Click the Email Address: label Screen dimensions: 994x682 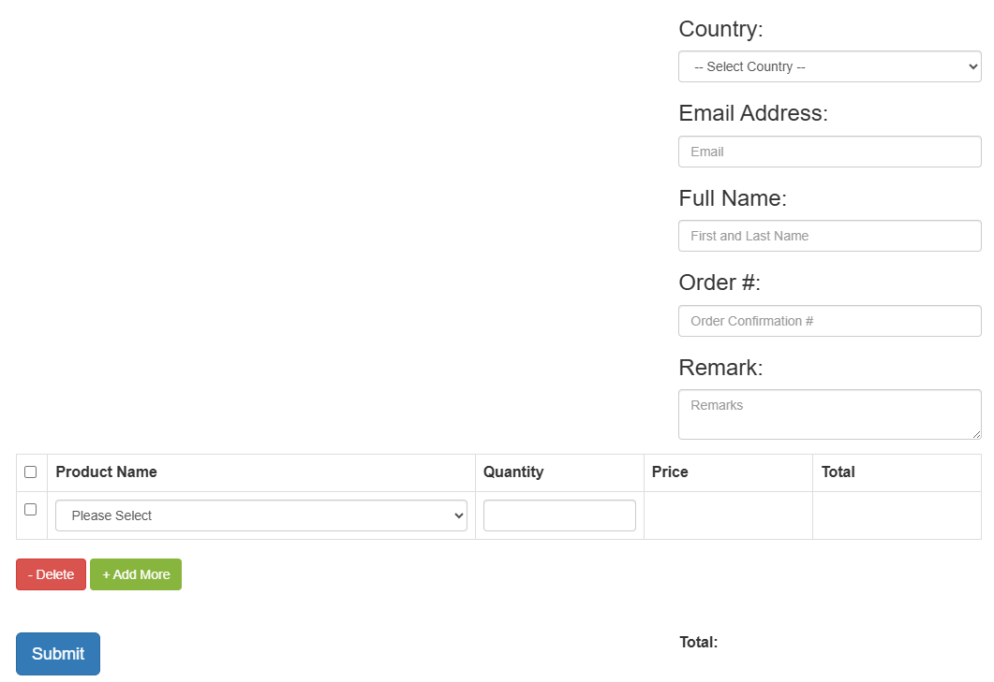tap(753, 113)
